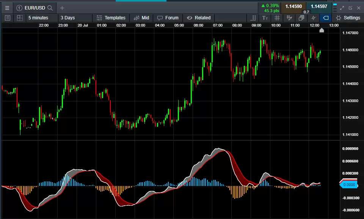Click the EUR/USD search magnifier
The width and height of the screenshot is (364, 219).
click(x=49, y=8)
